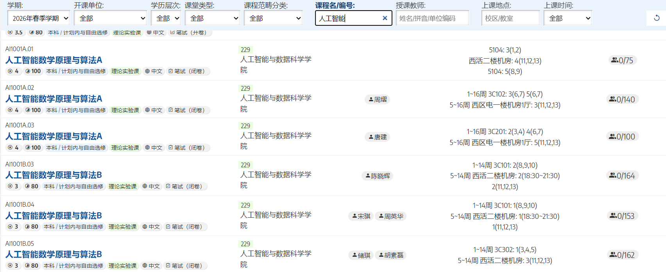The image size is (666, 272).
Task: Focus the 上课地点 classroom input field
Action: coord(510,18)
